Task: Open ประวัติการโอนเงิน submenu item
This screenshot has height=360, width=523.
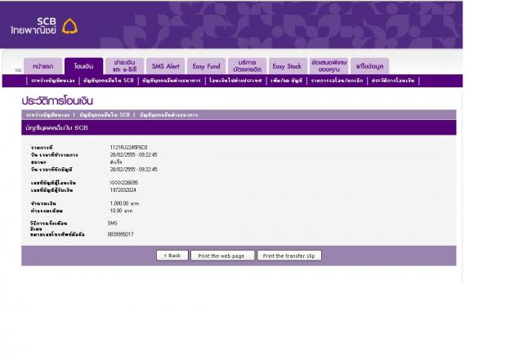Action: [x=393, y=81]
